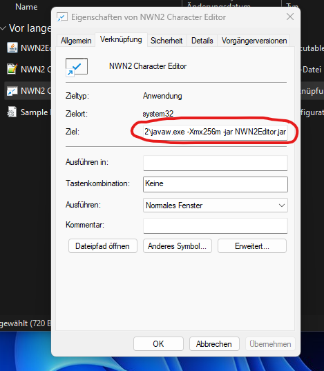
Task: Open the Sicherheit tab
Action: pyautogui.click(x=166, y=41)
